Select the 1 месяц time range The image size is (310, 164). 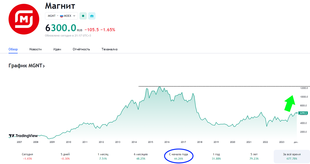point(103,157)
